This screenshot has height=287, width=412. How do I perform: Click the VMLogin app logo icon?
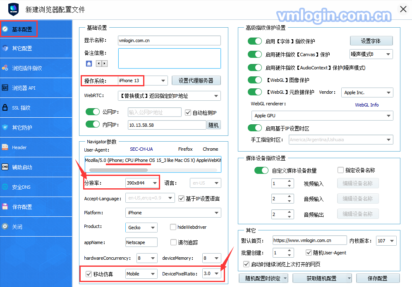[13, 9]
